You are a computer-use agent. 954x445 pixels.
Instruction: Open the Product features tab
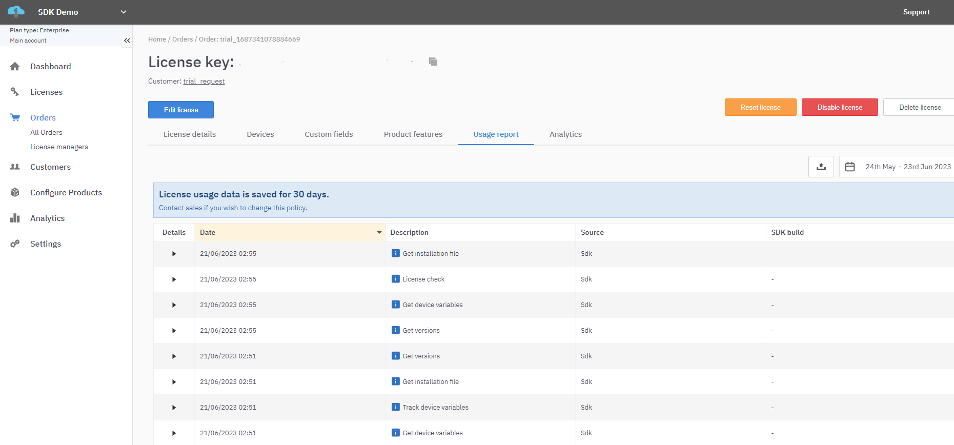(x=413, y=134)
